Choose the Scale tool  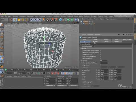[x=19, y=20]
